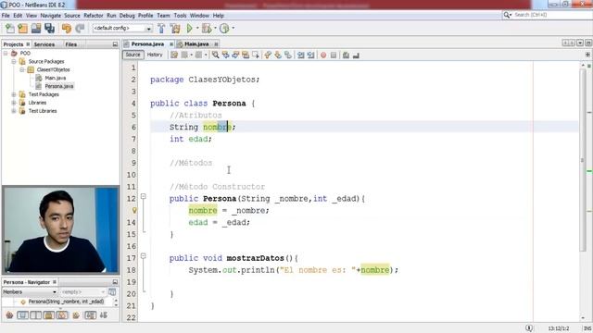This screenshot has height=333, width=593.
Task: Switch to the Services tab
Action: click(x=44, y=44)
